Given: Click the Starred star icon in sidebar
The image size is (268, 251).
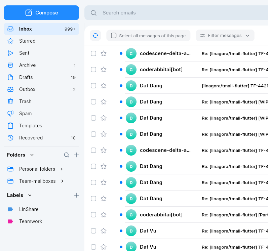Looking at the screenshot, I should pos(10,41).
